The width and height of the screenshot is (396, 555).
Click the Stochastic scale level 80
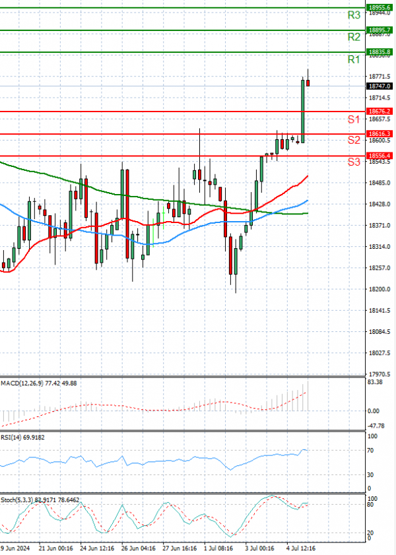click(x=370, y=504)
